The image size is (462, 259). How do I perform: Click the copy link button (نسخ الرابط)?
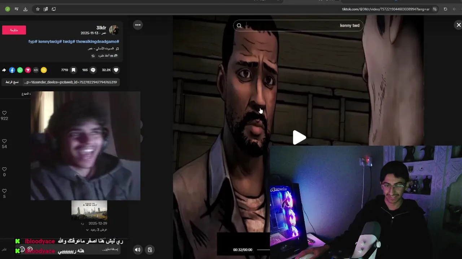click(x=12, y=82)
